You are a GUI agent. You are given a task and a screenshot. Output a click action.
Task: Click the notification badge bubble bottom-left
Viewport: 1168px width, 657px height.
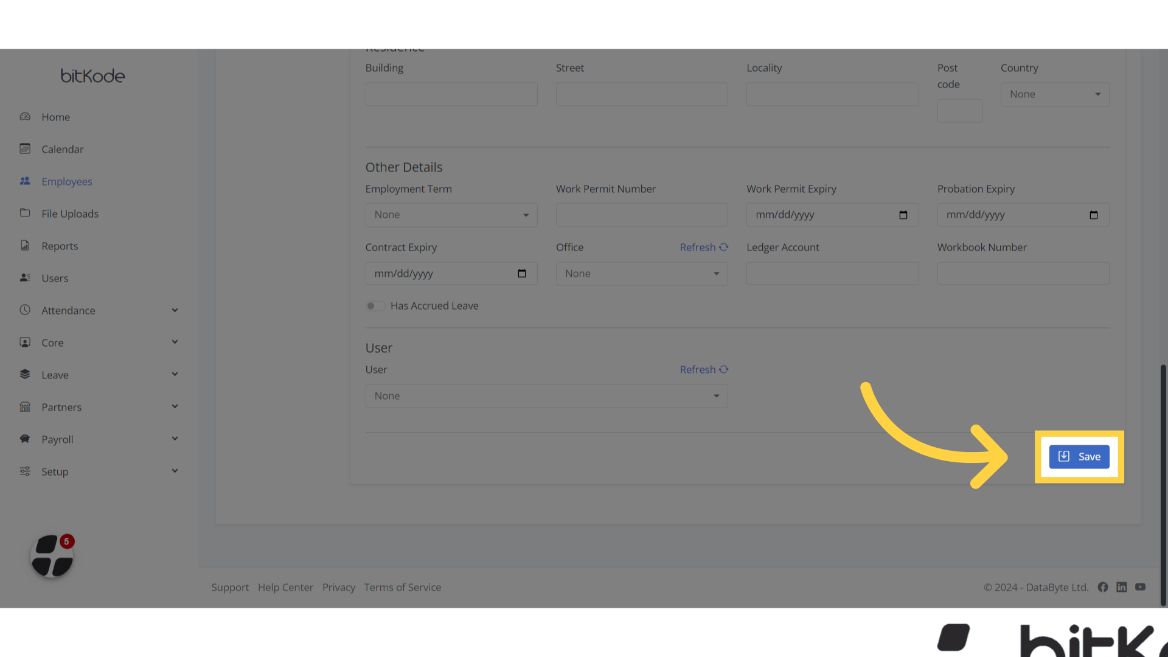click(67, 541)
